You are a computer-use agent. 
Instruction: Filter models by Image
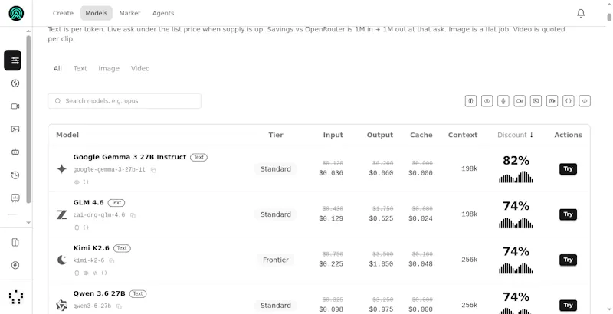click(109, 69)
